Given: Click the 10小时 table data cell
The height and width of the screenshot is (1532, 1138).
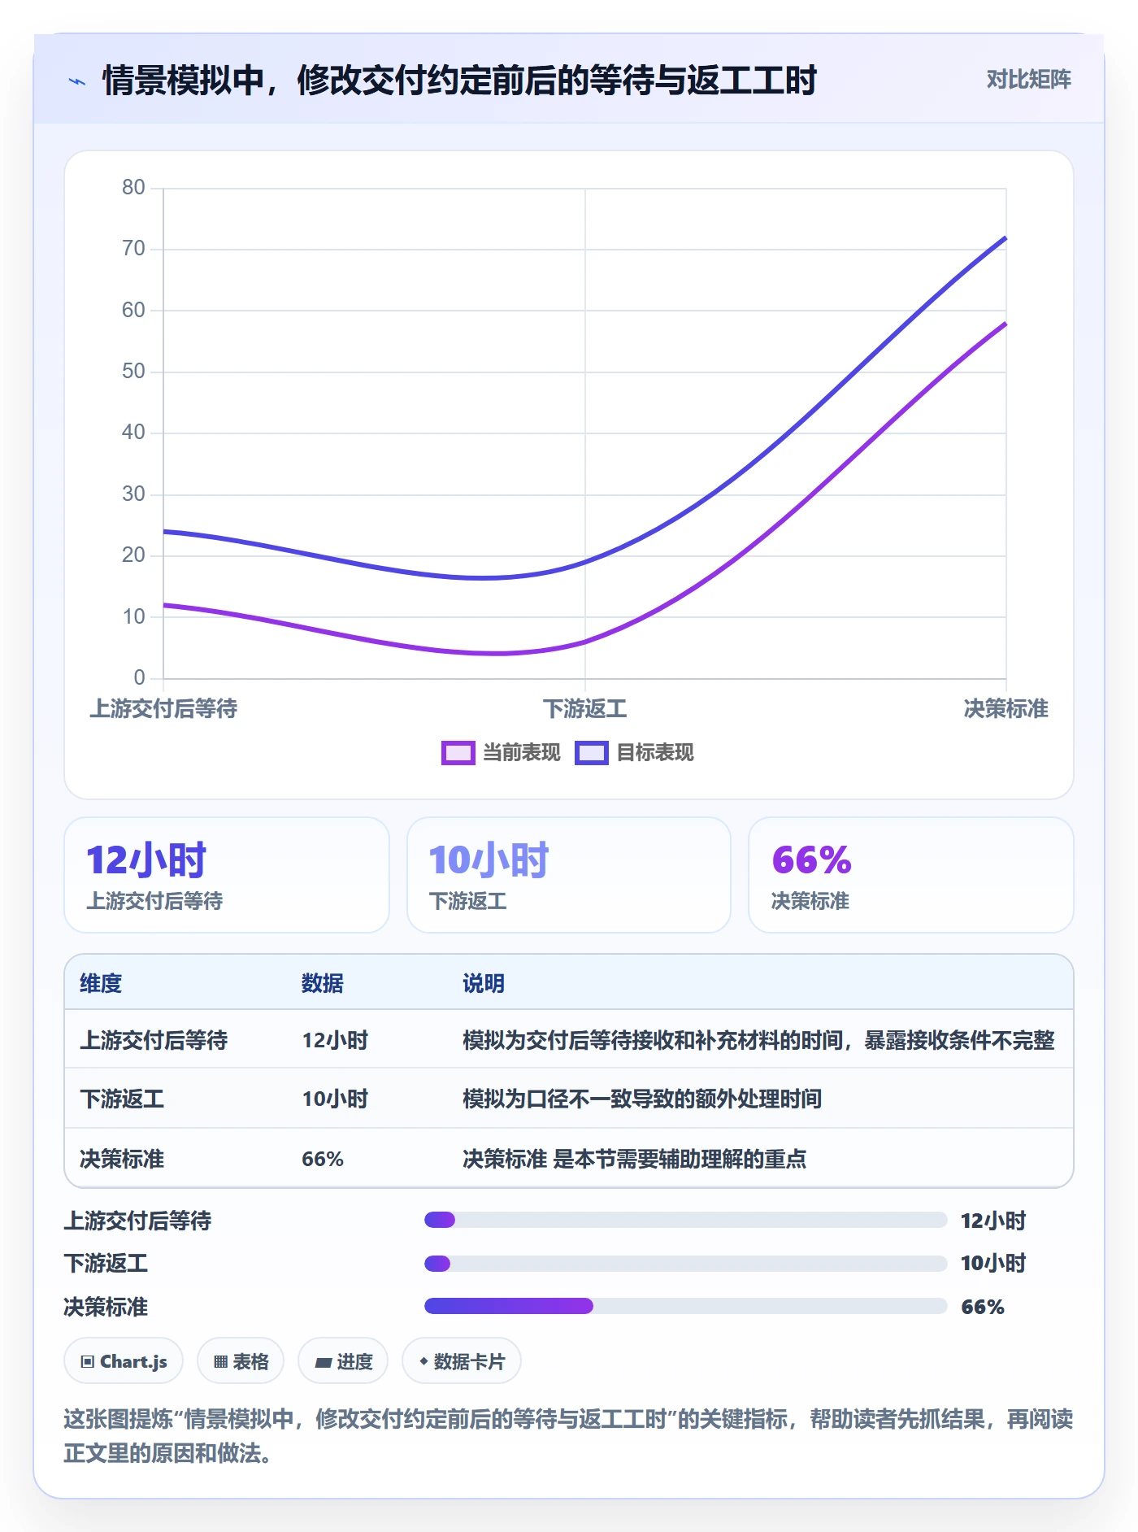Looking at the screenshot, I should click(335, 1099).
